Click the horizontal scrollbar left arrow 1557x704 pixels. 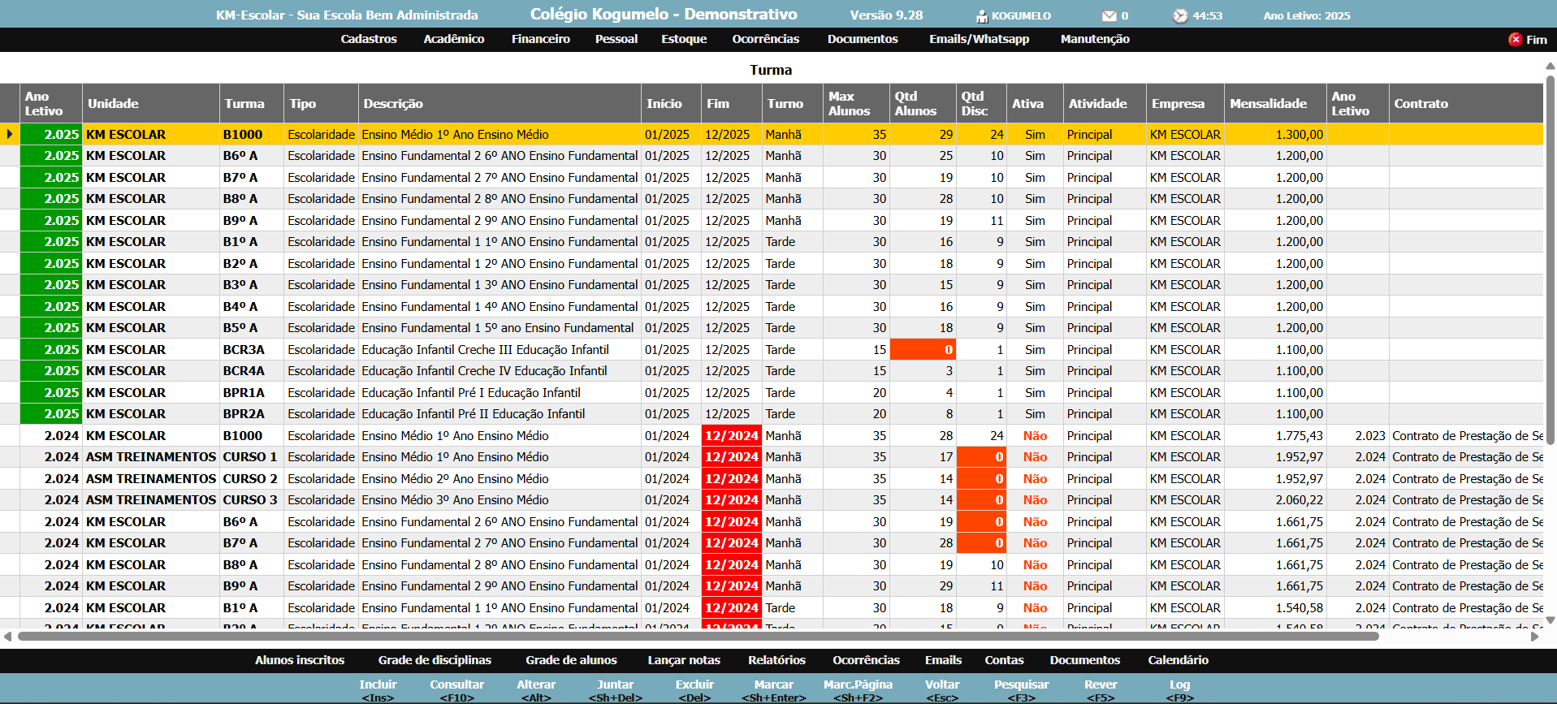[8, 637]
